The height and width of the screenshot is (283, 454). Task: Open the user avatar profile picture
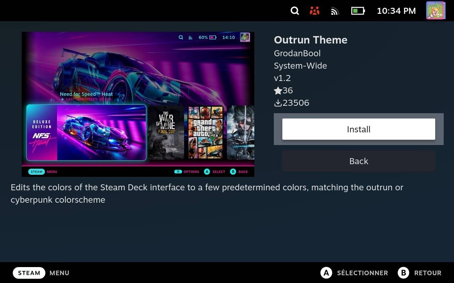coord(436,10)
